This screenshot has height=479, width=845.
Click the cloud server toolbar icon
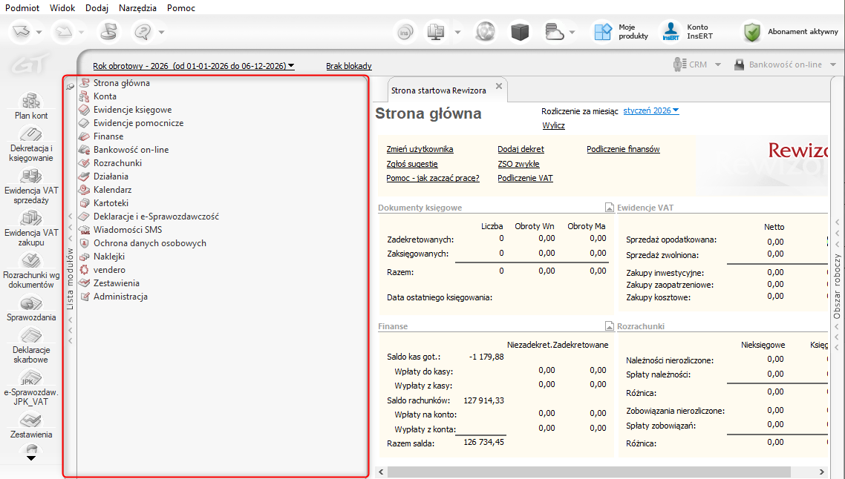(x=554, y=32)
